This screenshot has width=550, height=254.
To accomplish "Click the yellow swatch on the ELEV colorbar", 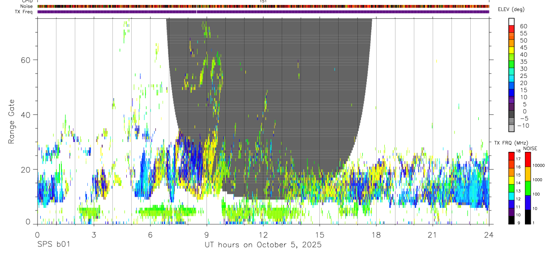I will [x=511, y=50].
